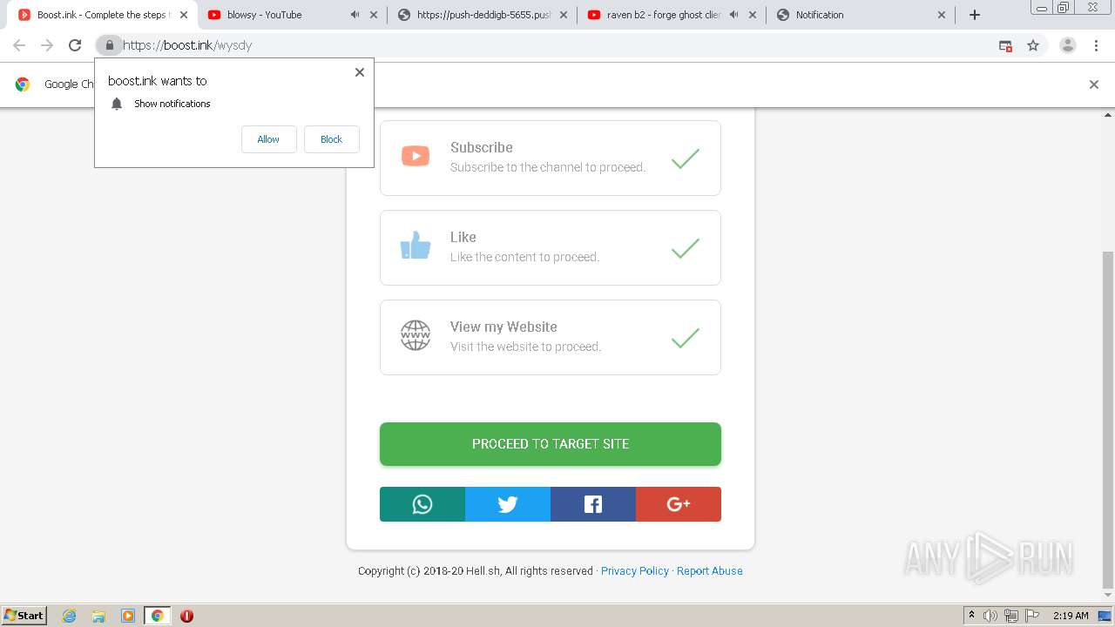Switch to the blowsy - YouTube tab
Screen dimensions: 1115x627
click(x=291, y=15)
